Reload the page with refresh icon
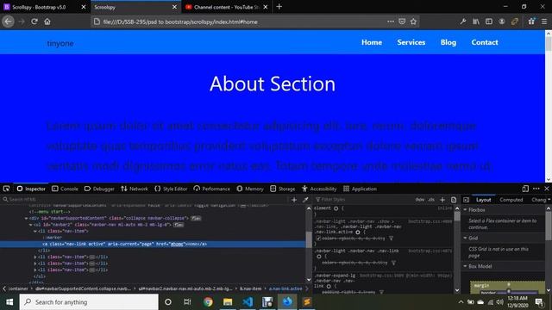This screenshot has width=552, height=310. (x=34, y=22)
